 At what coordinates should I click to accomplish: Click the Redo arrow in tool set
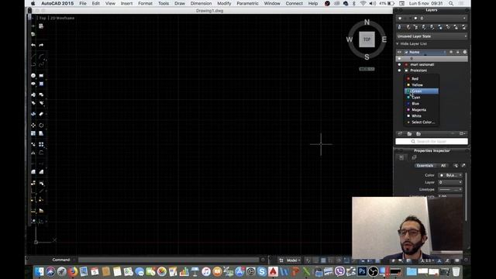[41, 45]
